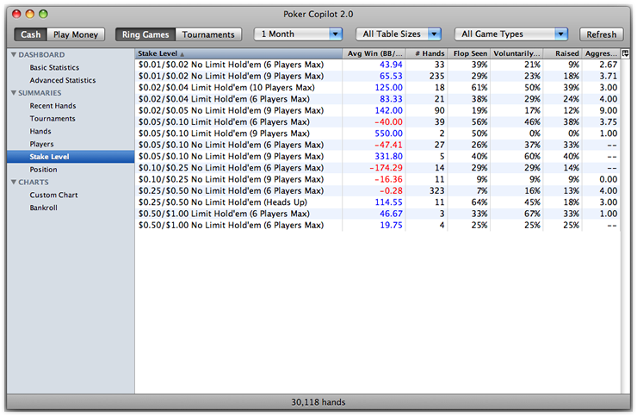Image resolution: width=637 pixels, height=416 pixels.
Task: Select the $0.05/$0.10 Limit Hold'em (6 Players Max) row
Action: pyautogui.click(x=377, y=122)
